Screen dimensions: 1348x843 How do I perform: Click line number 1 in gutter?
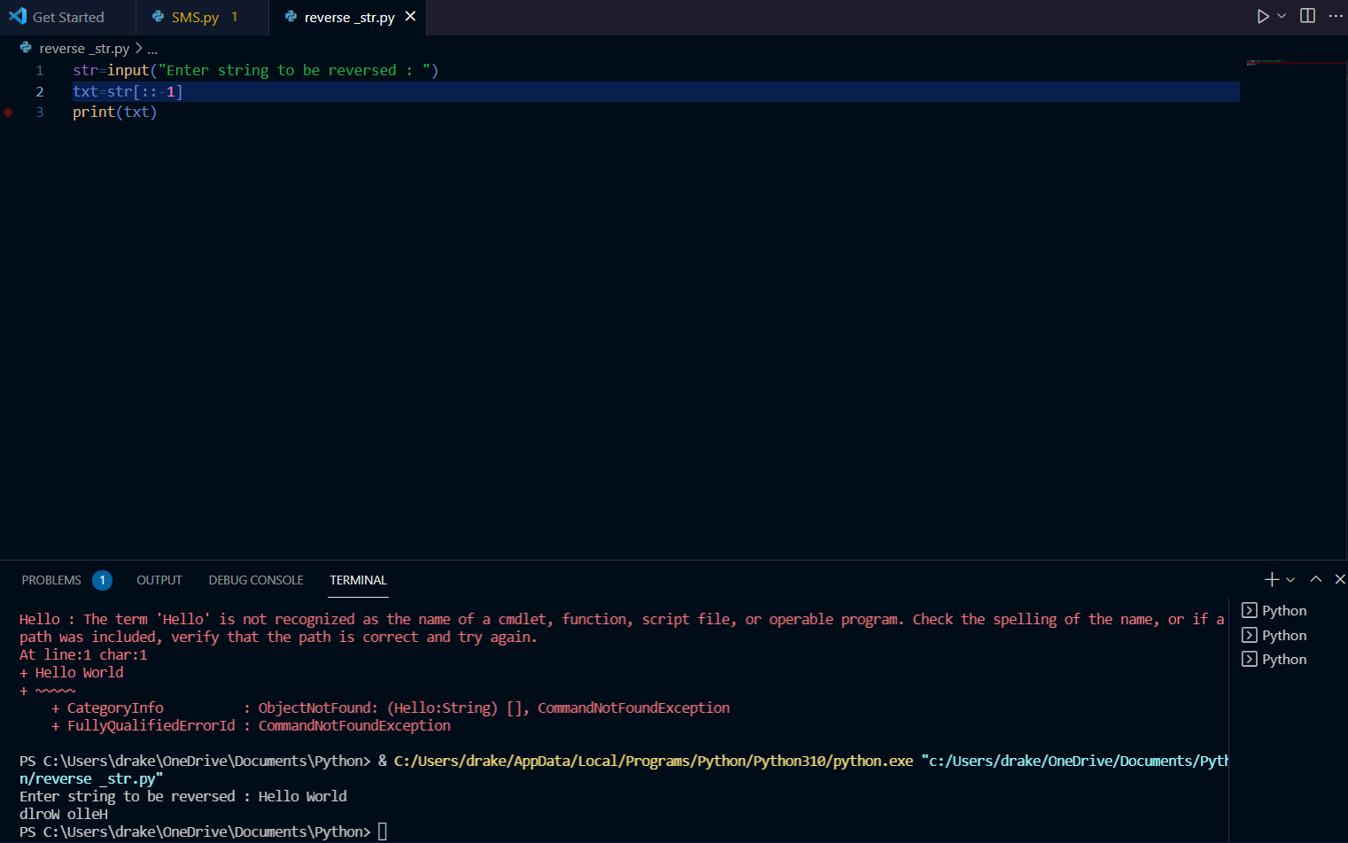click(x=39, y=70)
